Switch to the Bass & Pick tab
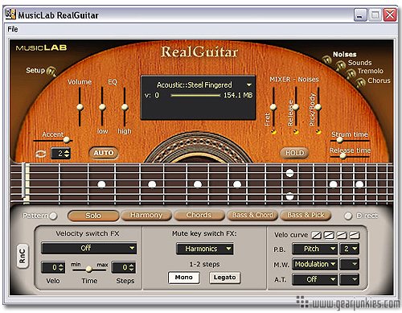Viewport: 402px width, 313px height. point(306,216)
